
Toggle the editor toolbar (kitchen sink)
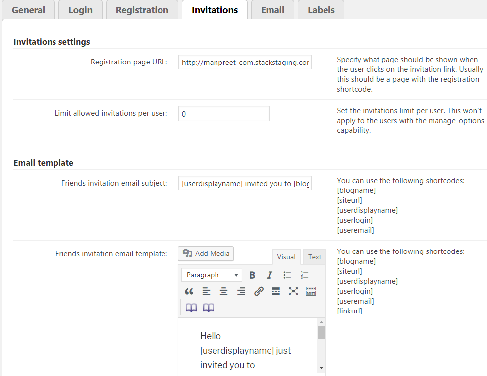tap(311, 291)
